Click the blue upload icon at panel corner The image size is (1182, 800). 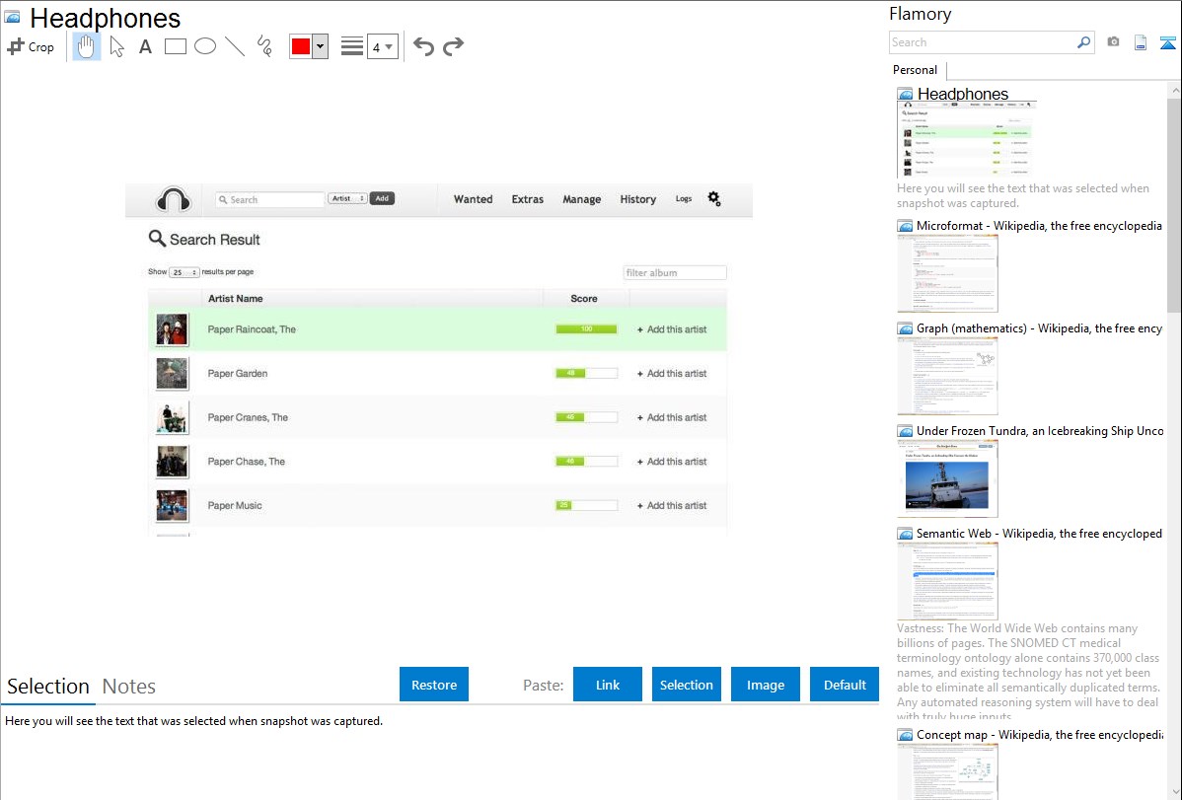(x=1167, y=42)
